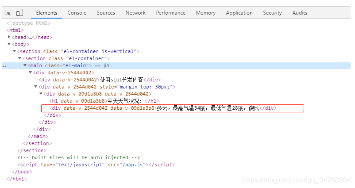Toggle the device toolbar icon
The width and height of the screenshot is (355, 188).
click(x=19, y=12)
